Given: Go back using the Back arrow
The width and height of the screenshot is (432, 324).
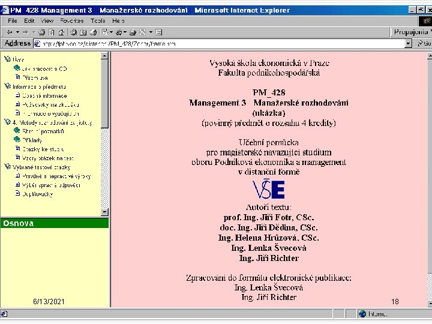Looking at the screenshot, I should tap(10, 32).
